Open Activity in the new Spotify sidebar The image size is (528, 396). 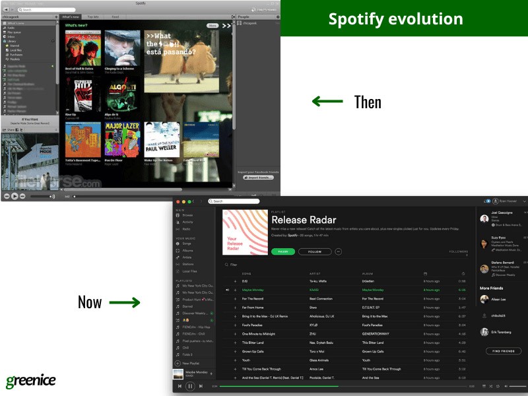(x=187, y=222)
